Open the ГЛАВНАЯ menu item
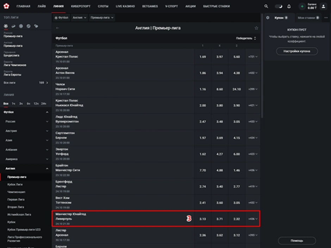331x248 pixels. (x=24, y=6)
